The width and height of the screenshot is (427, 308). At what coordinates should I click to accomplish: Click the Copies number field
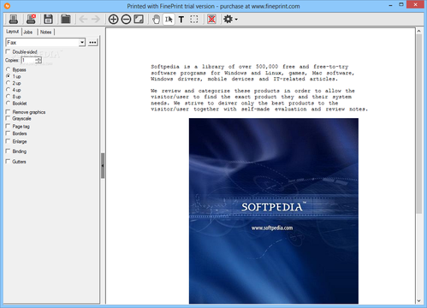[x=28, y=60]
